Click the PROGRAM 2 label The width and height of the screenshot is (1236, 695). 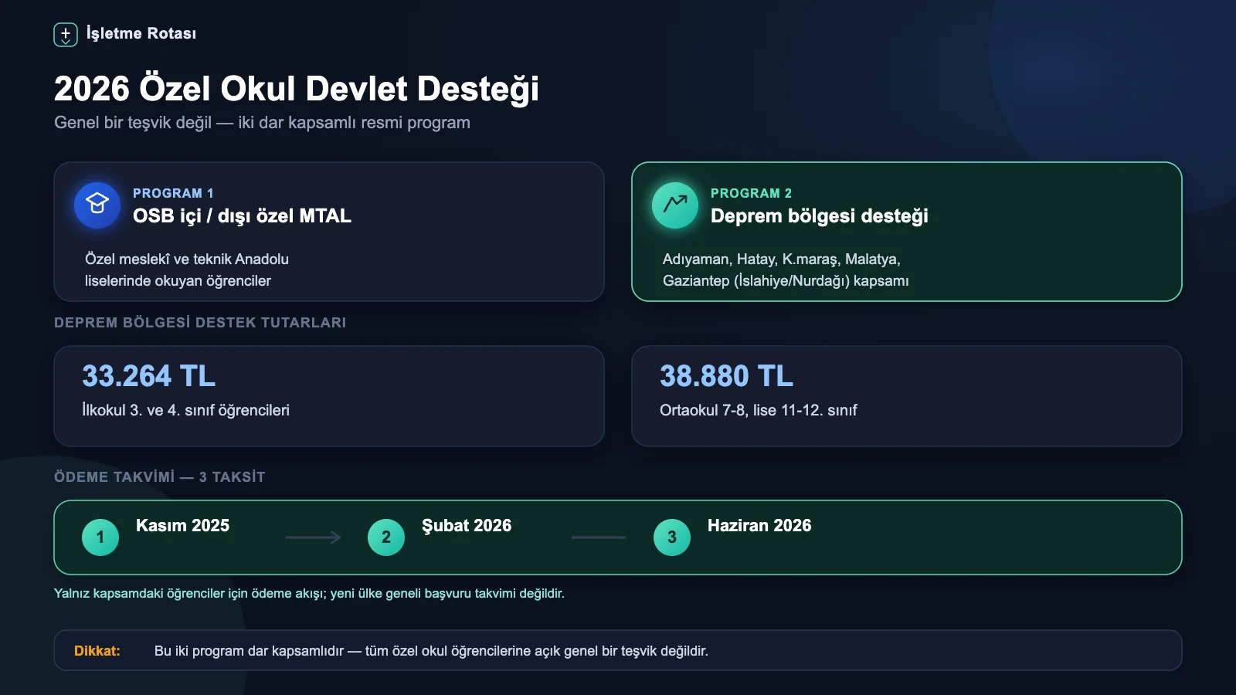click(751, 193)
